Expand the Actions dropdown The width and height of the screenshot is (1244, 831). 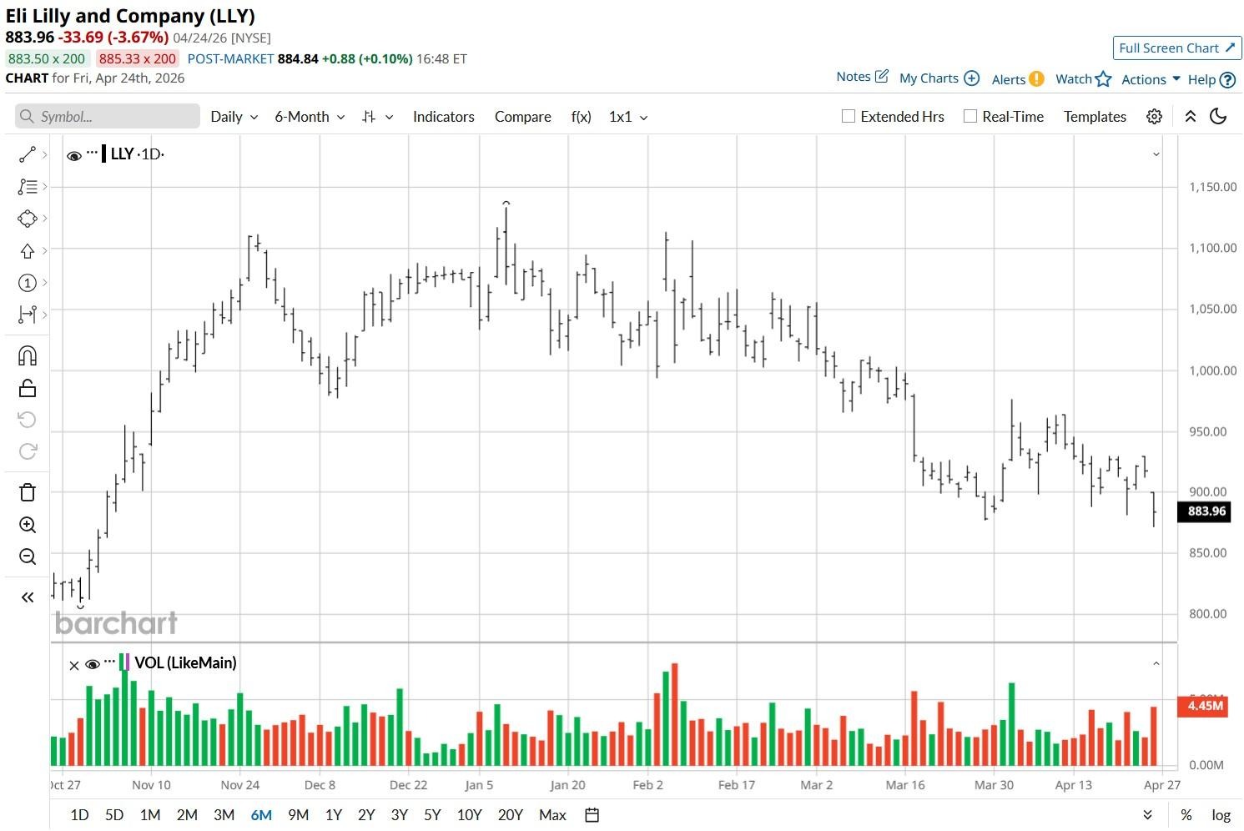(x=1151, y=79)
